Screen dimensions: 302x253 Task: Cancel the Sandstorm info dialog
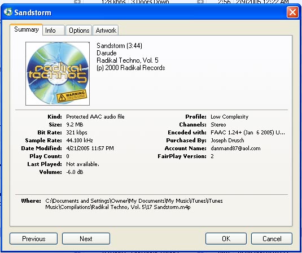(272, 239)
